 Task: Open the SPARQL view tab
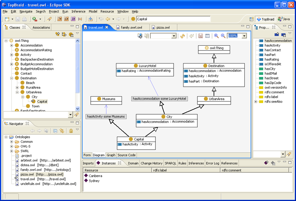coord(170,163)
